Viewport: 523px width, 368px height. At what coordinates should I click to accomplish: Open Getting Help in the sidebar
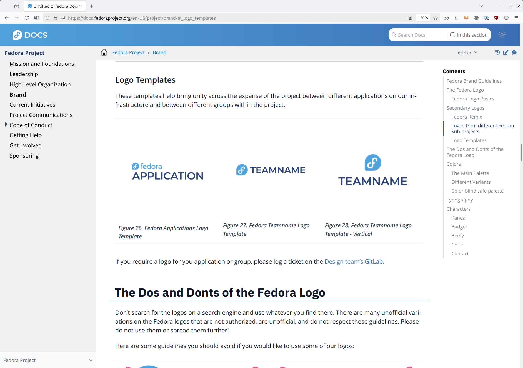26,135
